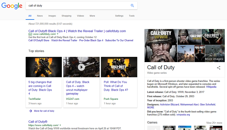The width and height of the screenshot is (227, 130).
Task: Open the large Call of Duty WWII cover image
Action: point(161,45)
